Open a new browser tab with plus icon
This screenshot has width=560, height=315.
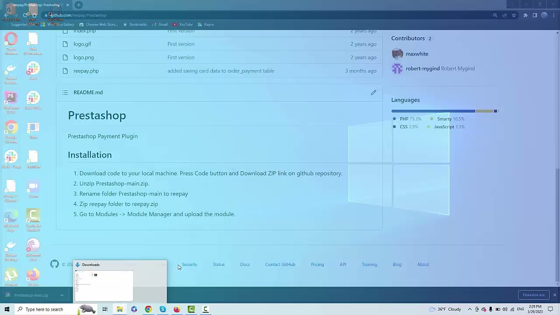79,5
